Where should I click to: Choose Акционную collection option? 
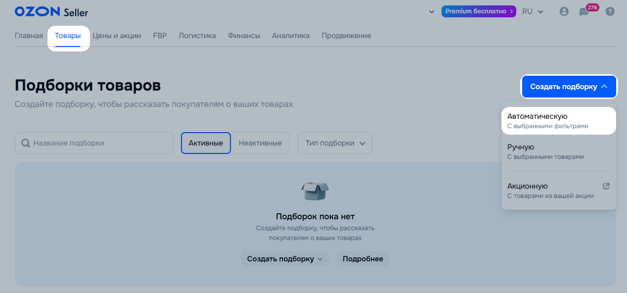click(x=559, y=191)
